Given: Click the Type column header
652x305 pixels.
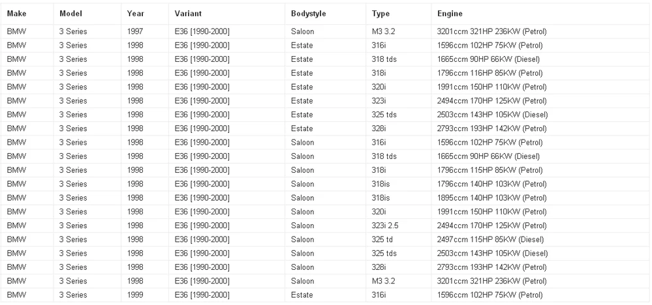Looking at the screenshot, I should pos(380,14).
